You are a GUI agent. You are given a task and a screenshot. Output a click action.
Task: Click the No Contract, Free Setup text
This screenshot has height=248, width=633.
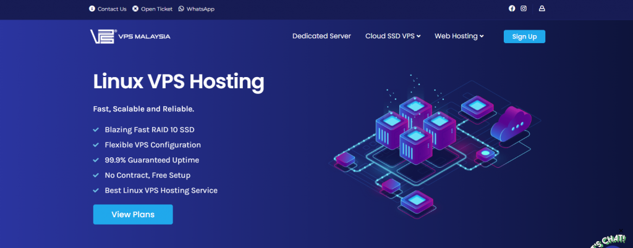[x=147, y=176]
